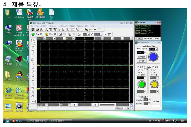The width and height of the screenshot is (191, 127).
Task: Open the View menu
Action: coord(37,26)
